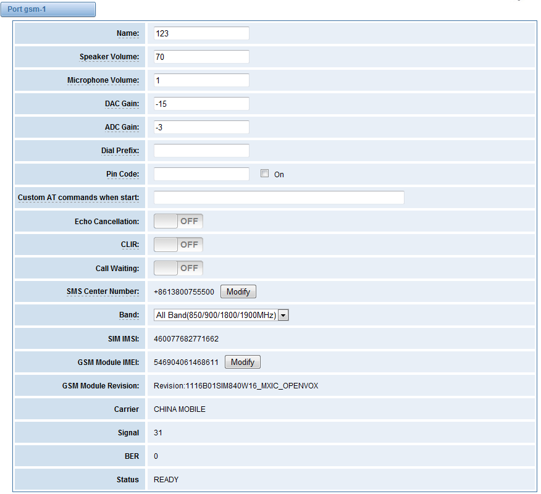Modify the SMS Center Number

[238, 292]
